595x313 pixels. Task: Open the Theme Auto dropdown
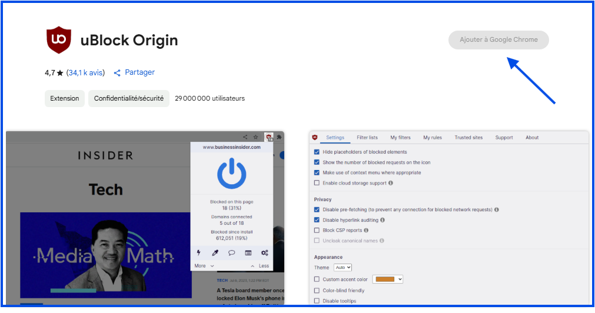[343, 267]
